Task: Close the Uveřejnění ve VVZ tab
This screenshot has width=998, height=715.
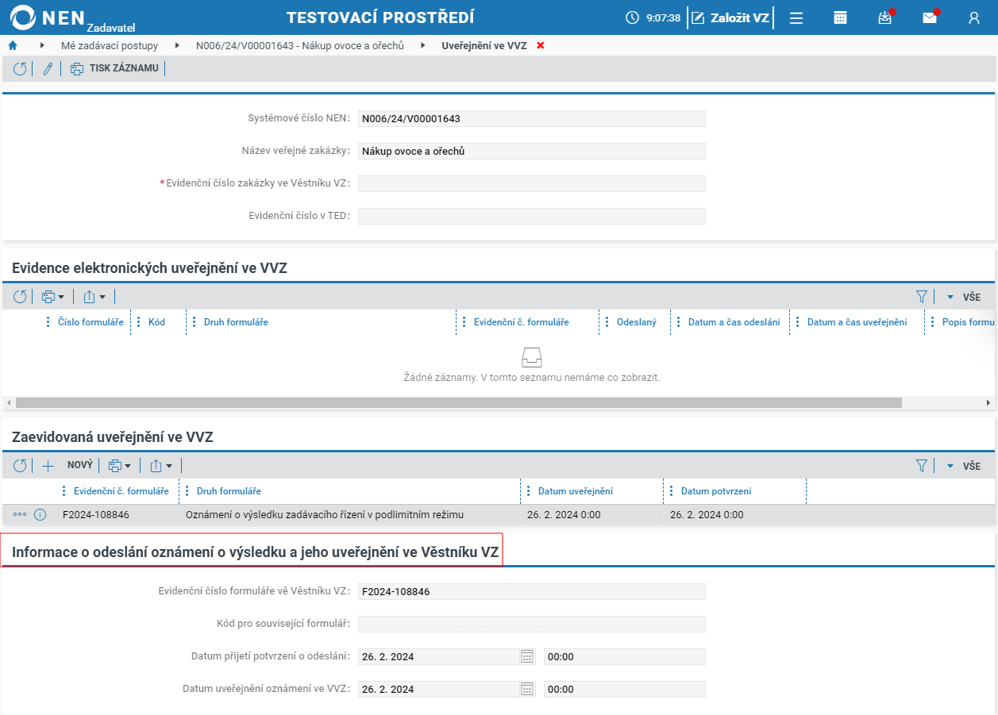Action: click(541, 46)
